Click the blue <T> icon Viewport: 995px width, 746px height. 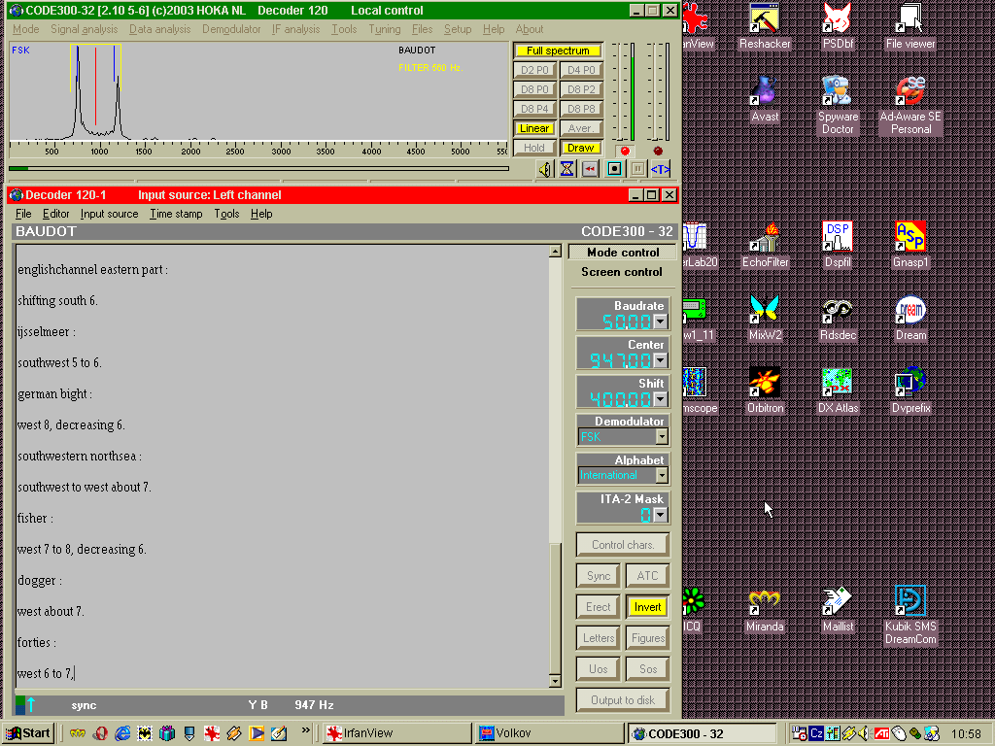pos(660,169)
